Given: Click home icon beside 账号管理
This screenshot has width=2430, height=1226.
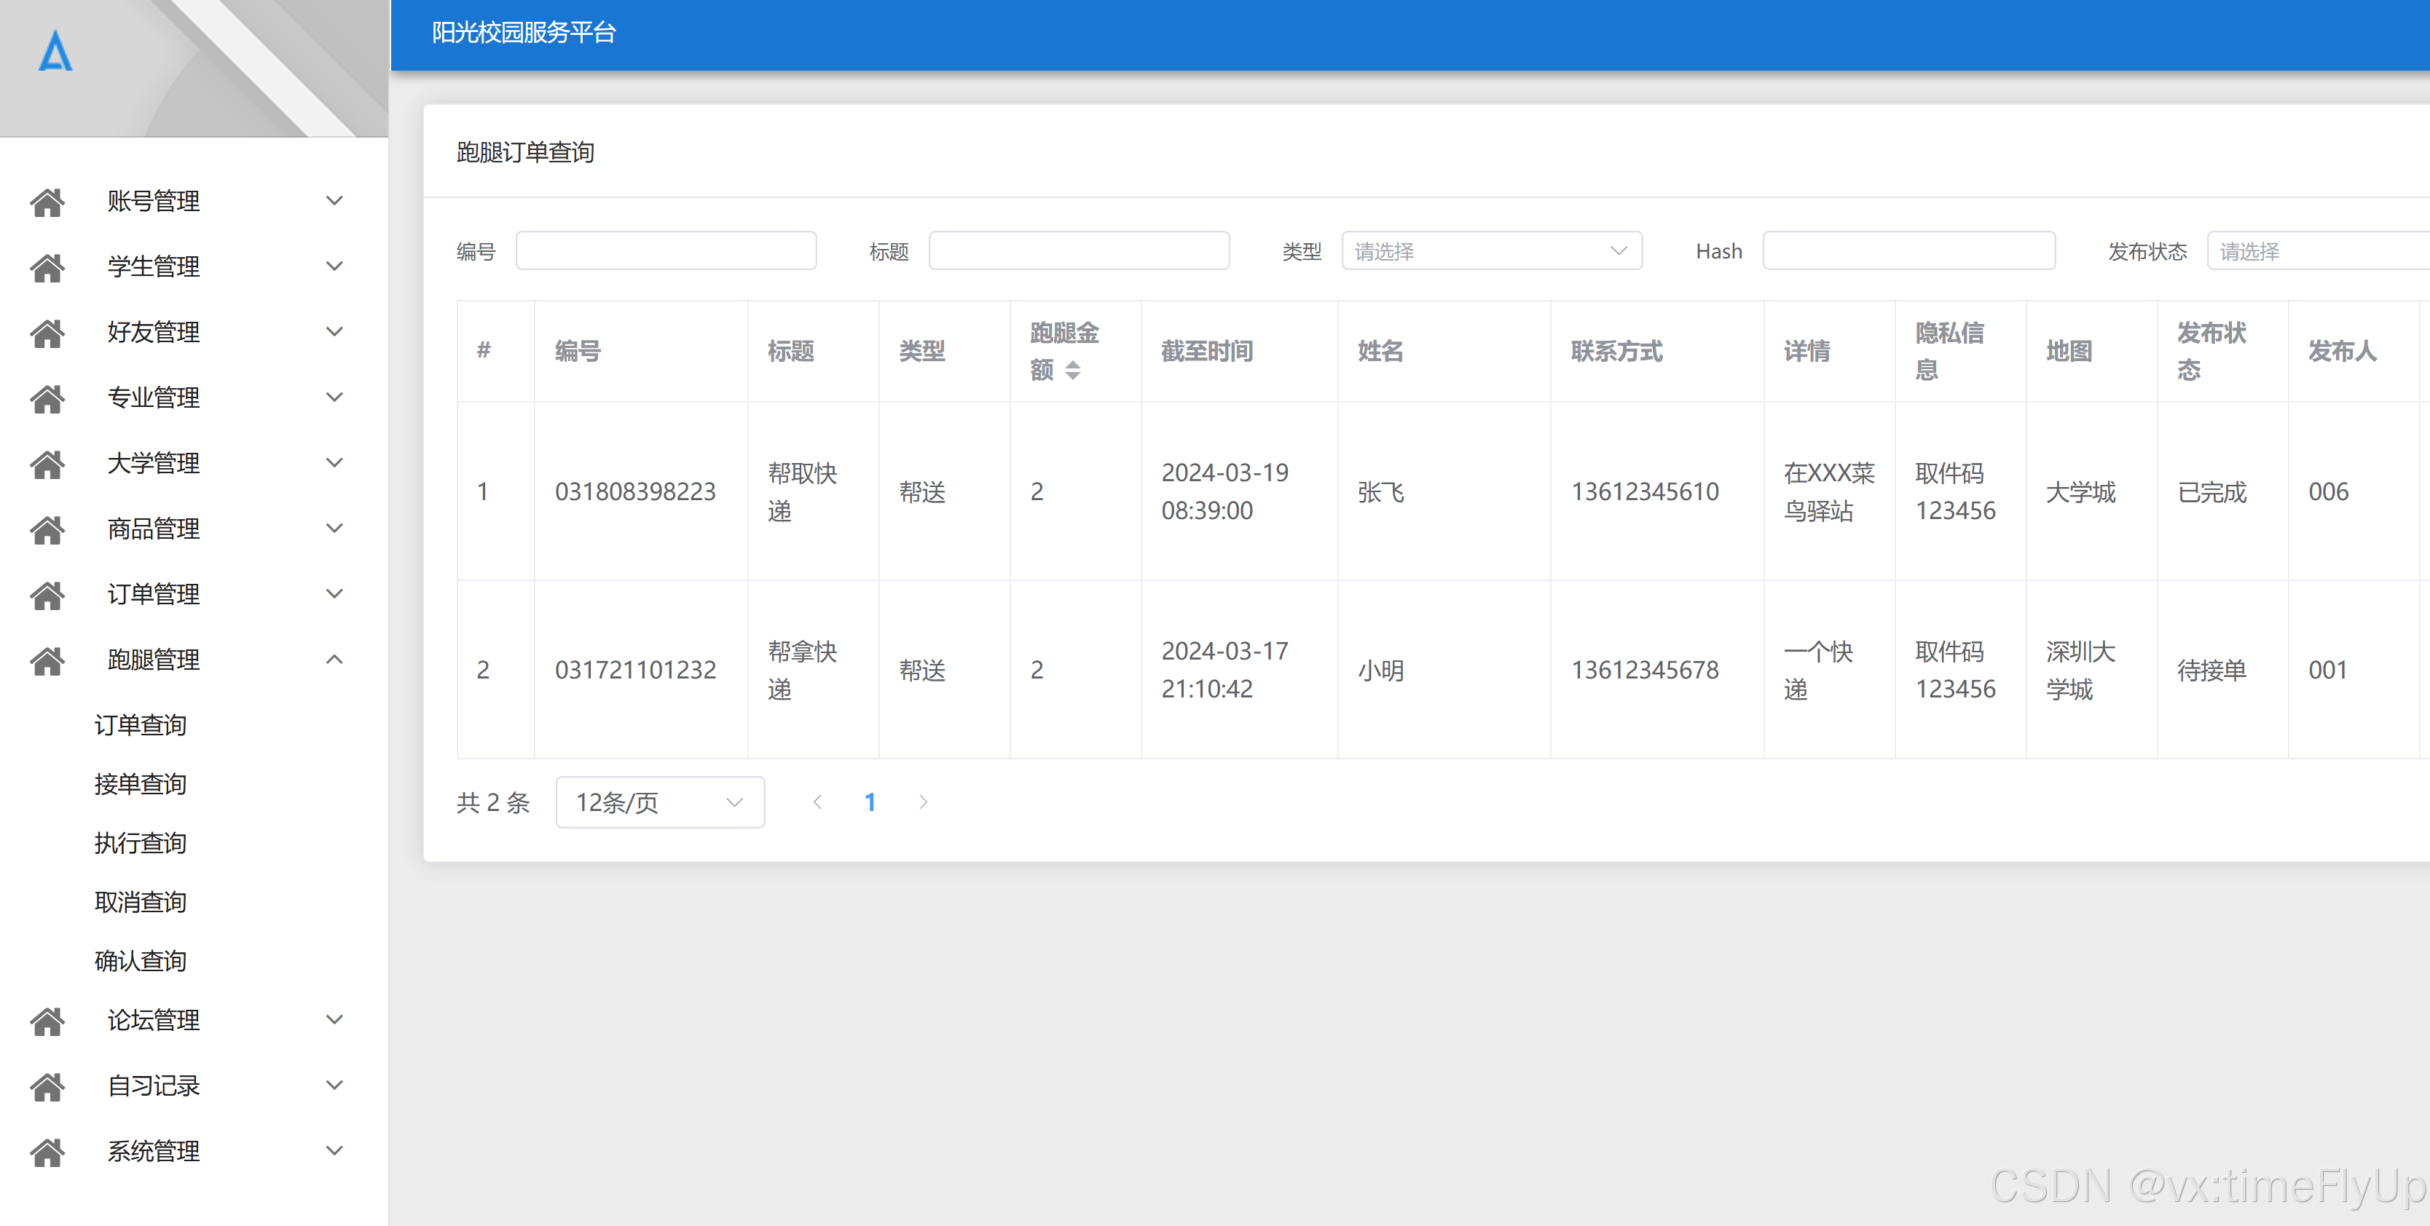Looking at the screenshot, I should [x=47, y=202].
